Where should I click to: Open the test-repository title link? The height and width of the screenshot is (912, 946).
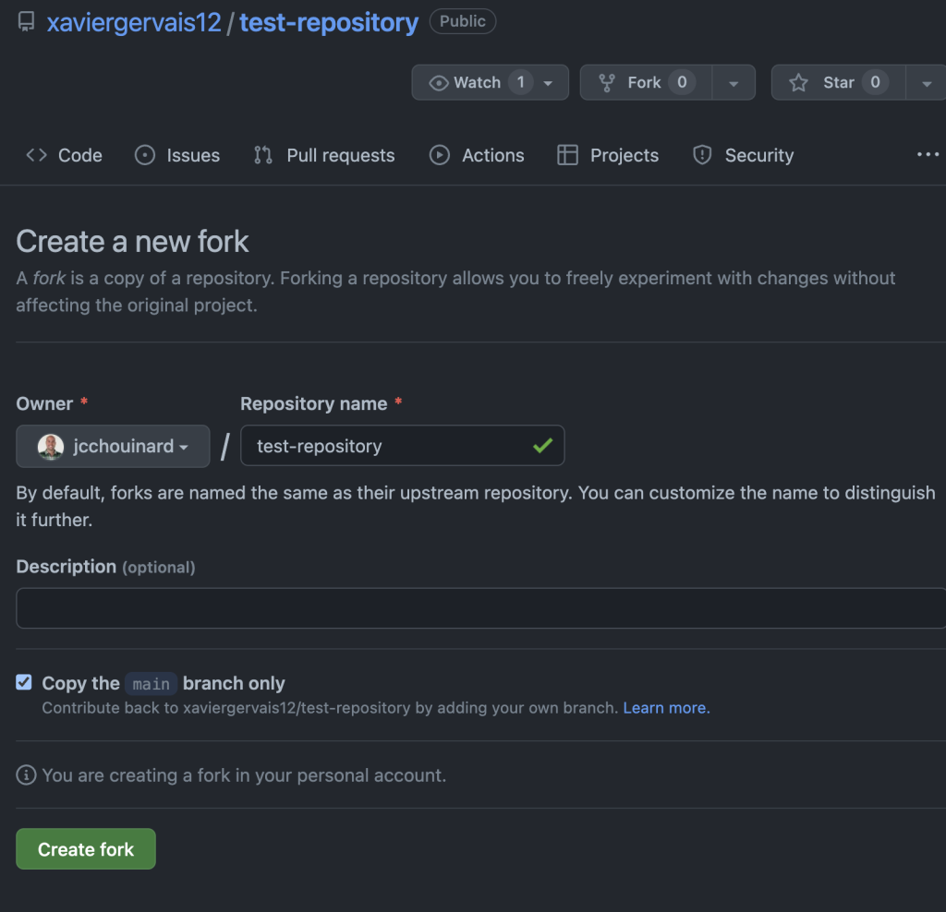[x=329, y=23]
